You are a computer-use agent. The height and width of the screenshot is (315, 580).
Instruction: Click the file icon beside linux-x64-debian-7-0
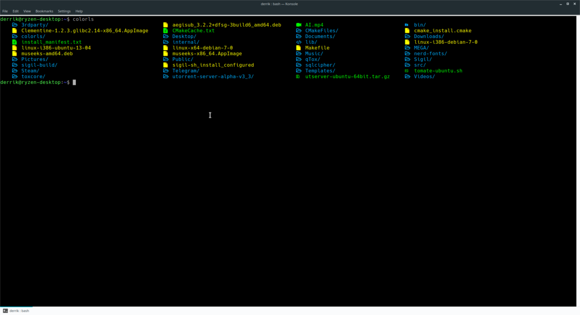click(x=166, y=48)
